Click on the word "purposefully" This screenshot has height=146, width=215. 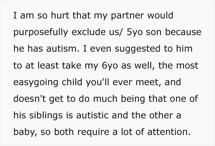coord(41,32)
